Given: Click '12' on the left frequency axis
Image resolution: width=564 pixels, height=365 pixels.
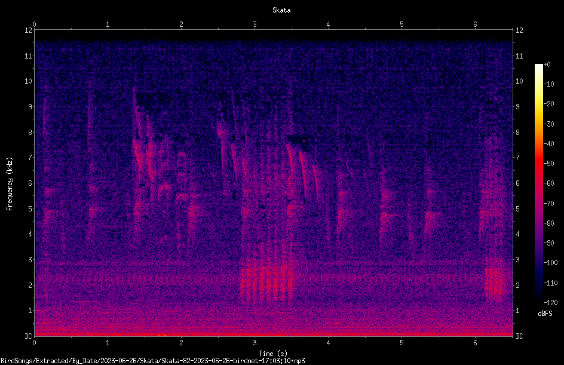Looking at the screenshot, I should pos(29,30).
